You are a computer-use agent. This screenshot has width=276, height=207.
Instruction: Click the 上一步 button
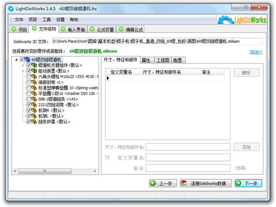tap(163, 183)
